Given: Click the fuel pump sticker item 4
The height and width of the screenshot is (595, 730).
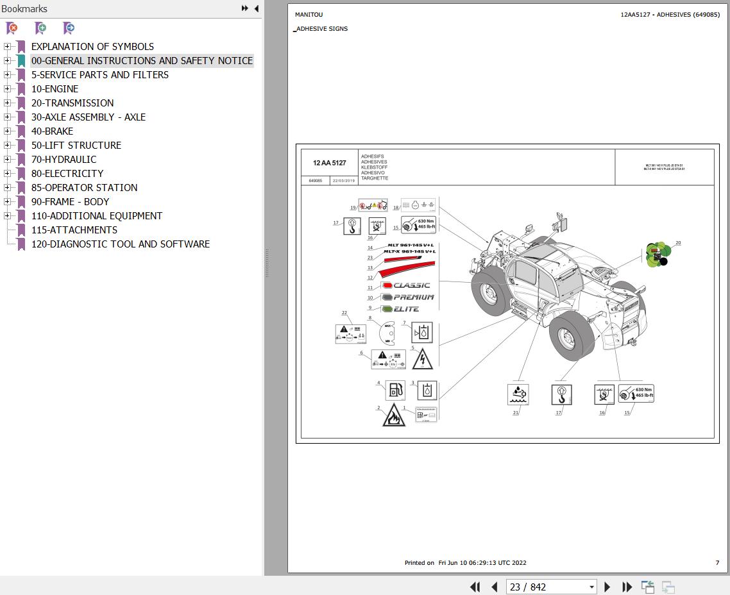Looking at the screenshot, I should coord(395,390).
